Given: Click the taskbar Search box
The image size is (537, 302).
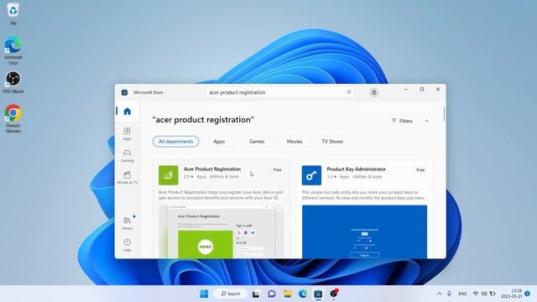Looking at the screenshot, I should pos(230,294).
